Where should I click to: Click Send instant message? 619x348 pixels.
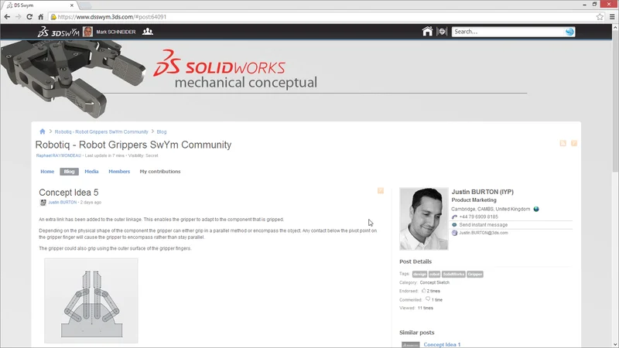(483, 225)
